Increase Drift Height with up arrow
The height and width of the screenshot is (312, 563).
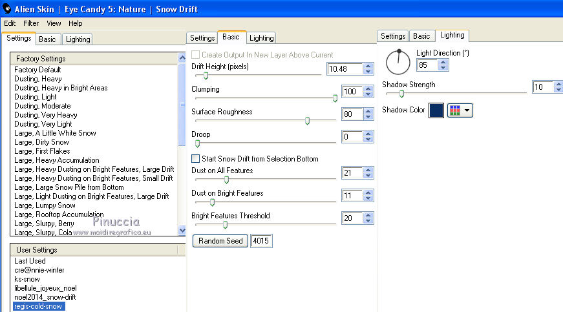[x=368, y=66]
